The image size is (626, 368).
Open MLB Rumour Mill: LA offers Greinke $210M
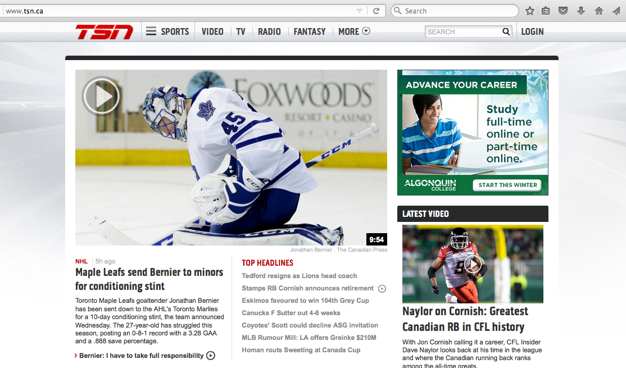point(309,338)
